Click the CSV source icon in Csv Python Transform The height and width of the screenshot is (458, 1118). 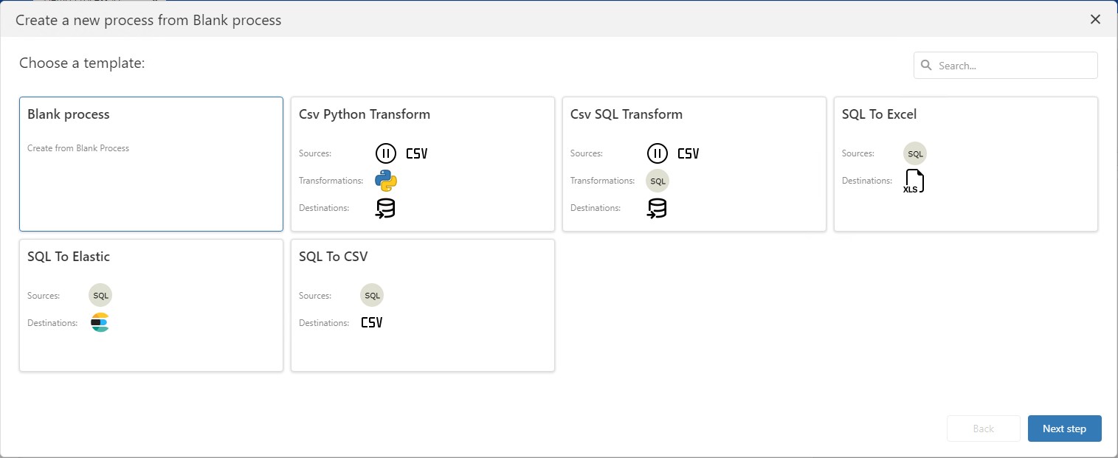[416, 153]
